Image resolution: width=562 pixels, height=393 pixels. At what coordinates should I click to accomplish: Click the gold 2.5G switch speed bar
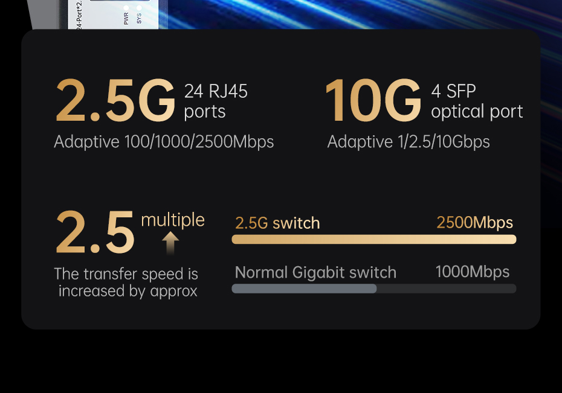tap(373, 240)
